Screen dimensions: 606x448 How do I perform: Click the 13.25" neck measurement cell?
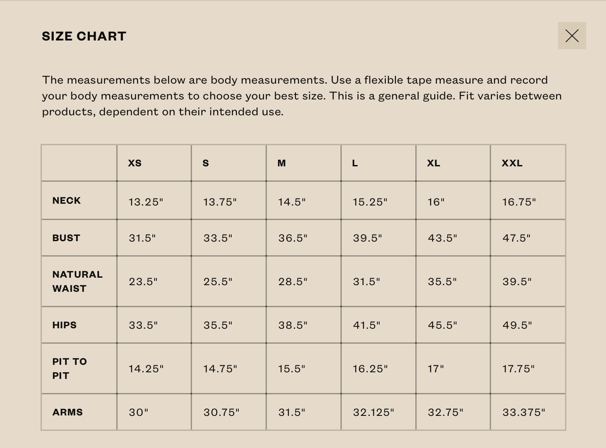[x=146, y=202]
